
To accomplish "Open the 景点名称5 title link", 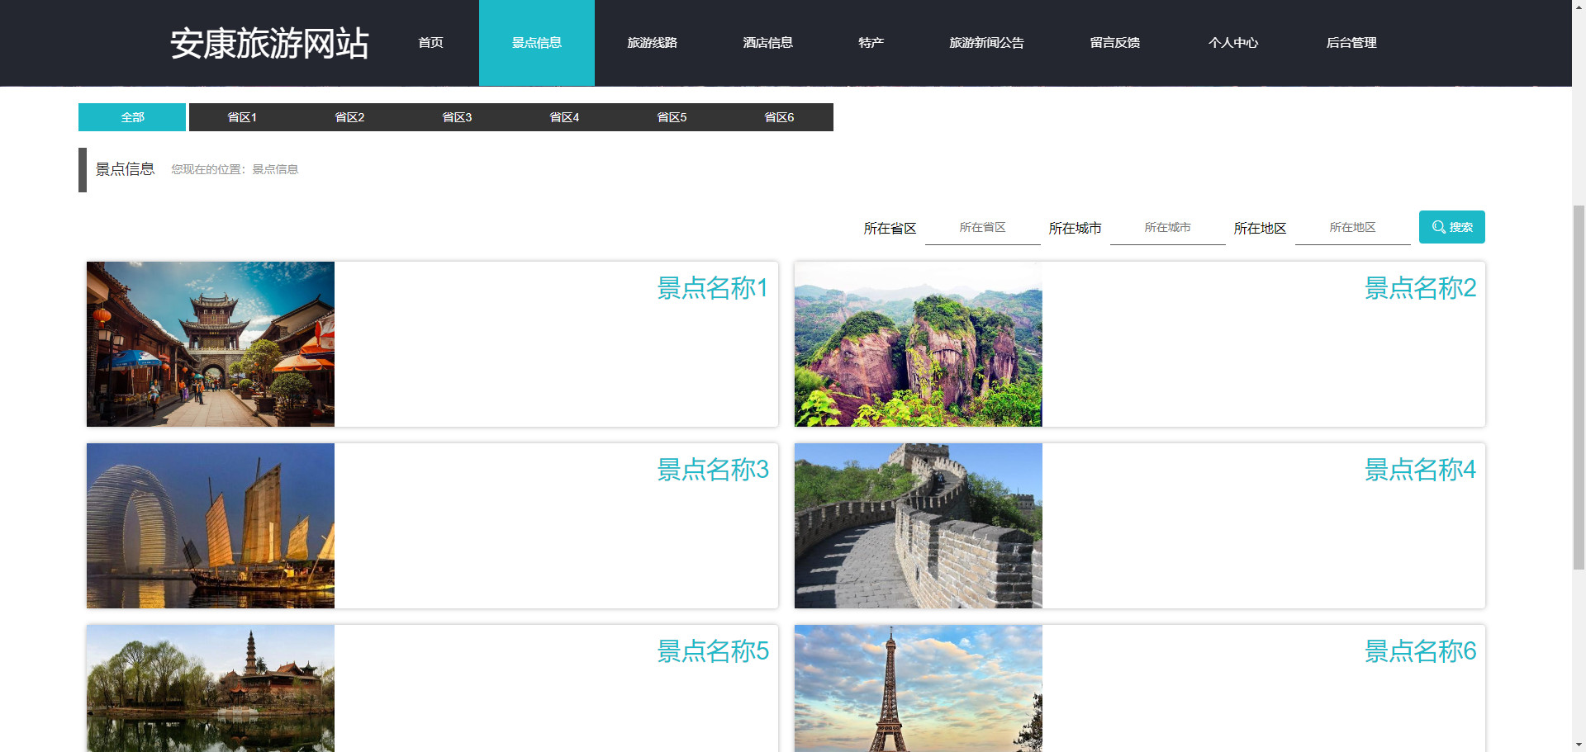I will click(713, 651).
